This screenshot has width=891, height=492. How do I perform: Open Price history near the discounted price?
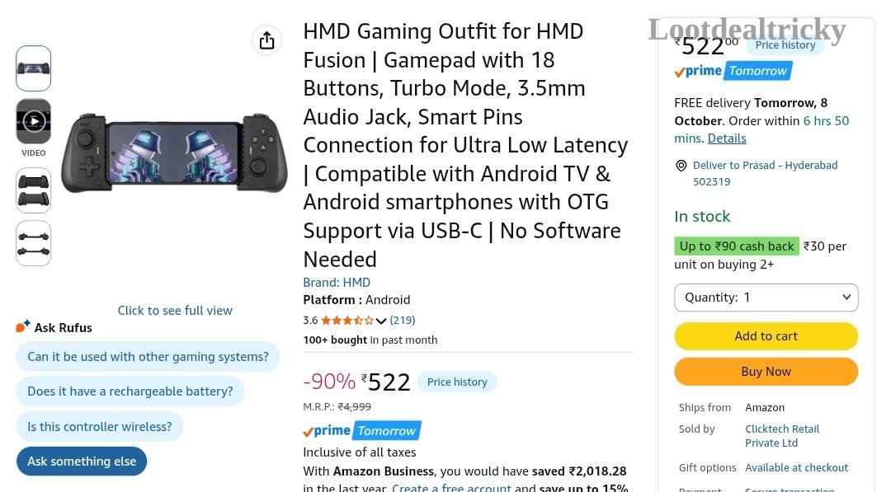[x=457, y=382]
